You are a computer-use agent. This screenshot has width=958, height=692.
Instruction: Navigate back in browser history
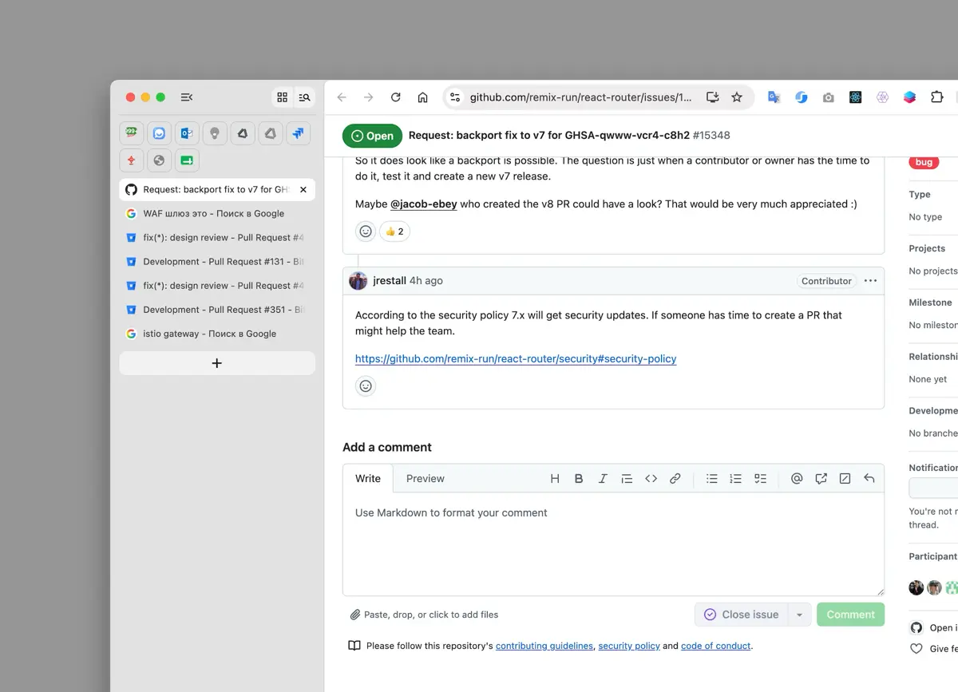click(x=342, y=97)
